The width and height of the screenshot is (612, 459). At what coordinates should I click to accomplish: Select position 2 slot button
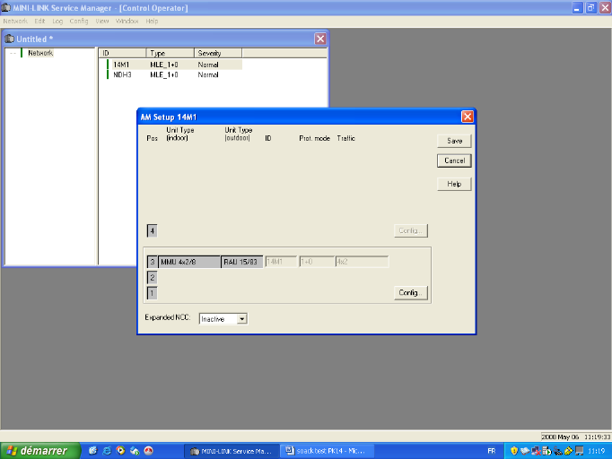click(153, 277)
